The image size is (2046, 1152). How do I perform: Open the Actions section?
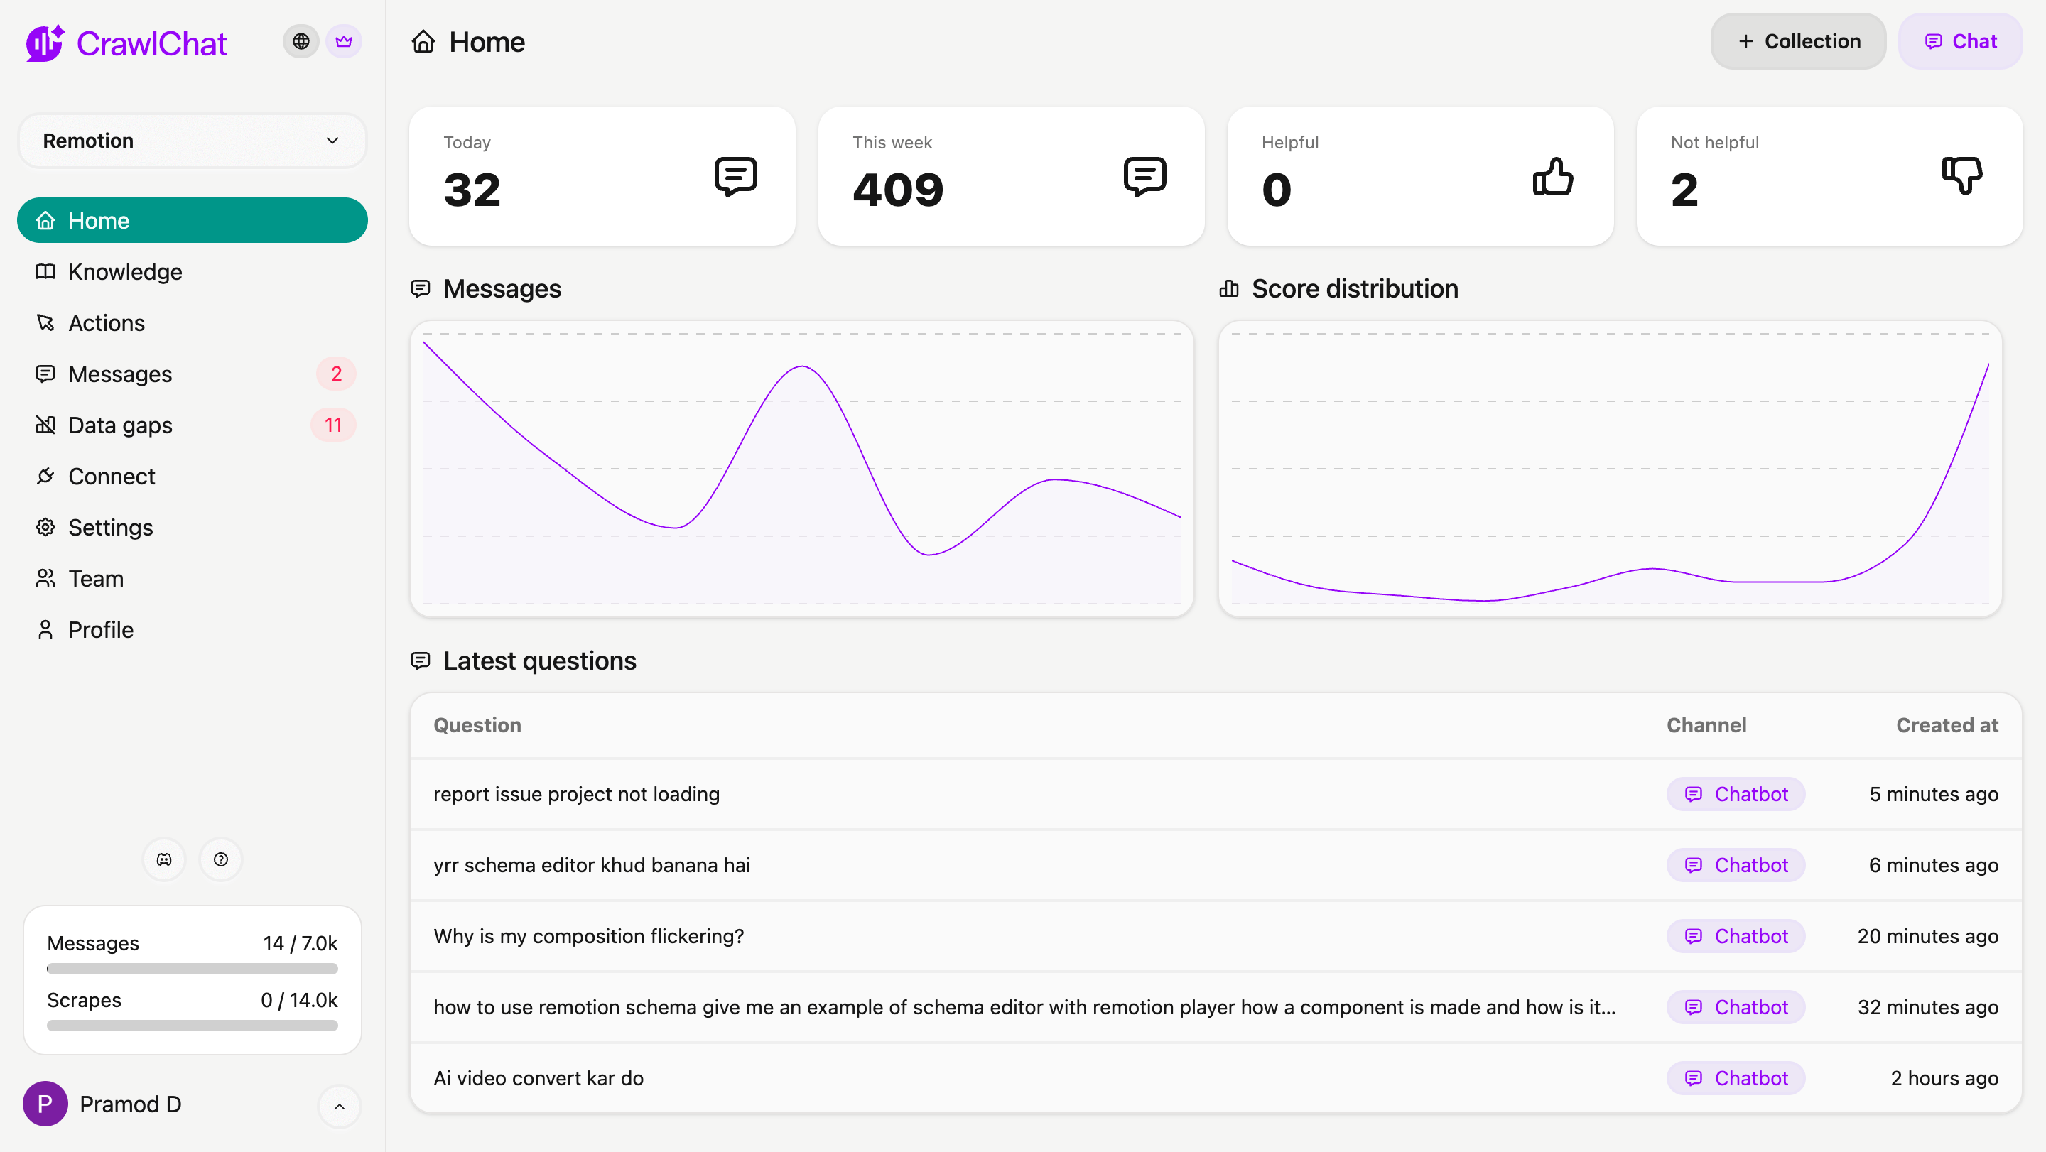[x=193, y=322]
